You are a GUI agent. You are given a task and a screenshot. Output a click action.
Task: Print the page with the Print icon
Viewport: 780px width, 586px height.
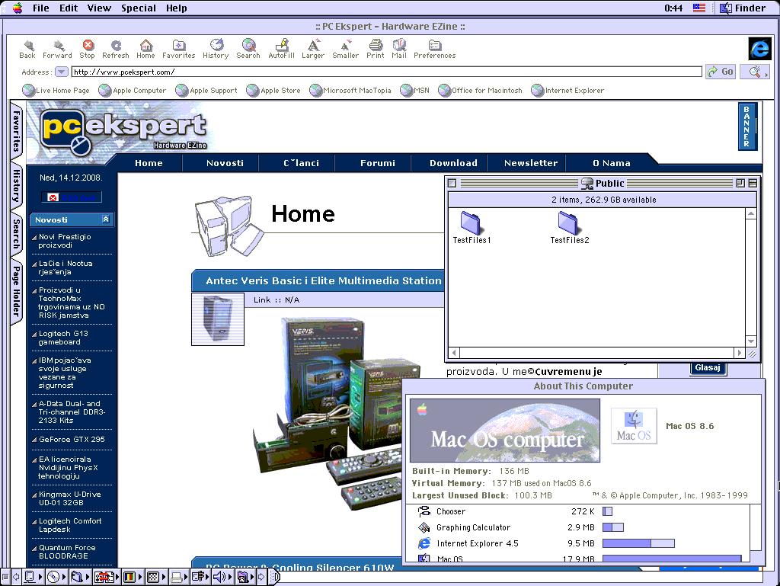(376, 49)
